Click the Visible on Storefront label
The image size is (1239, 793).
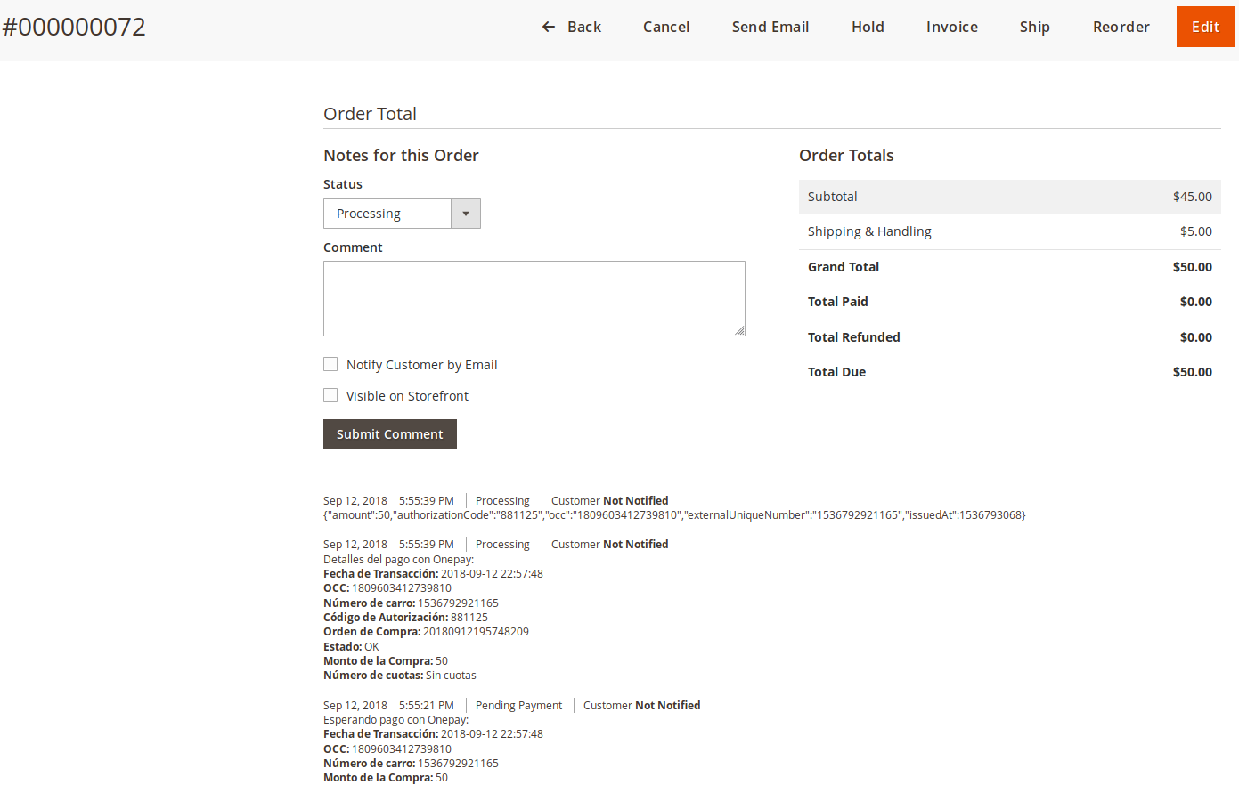click(x=407, y=396)
